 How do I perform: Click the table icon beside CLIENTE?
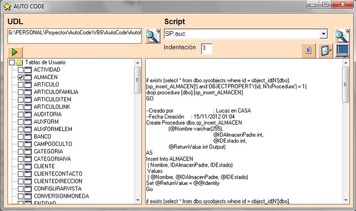click(28, 167)
